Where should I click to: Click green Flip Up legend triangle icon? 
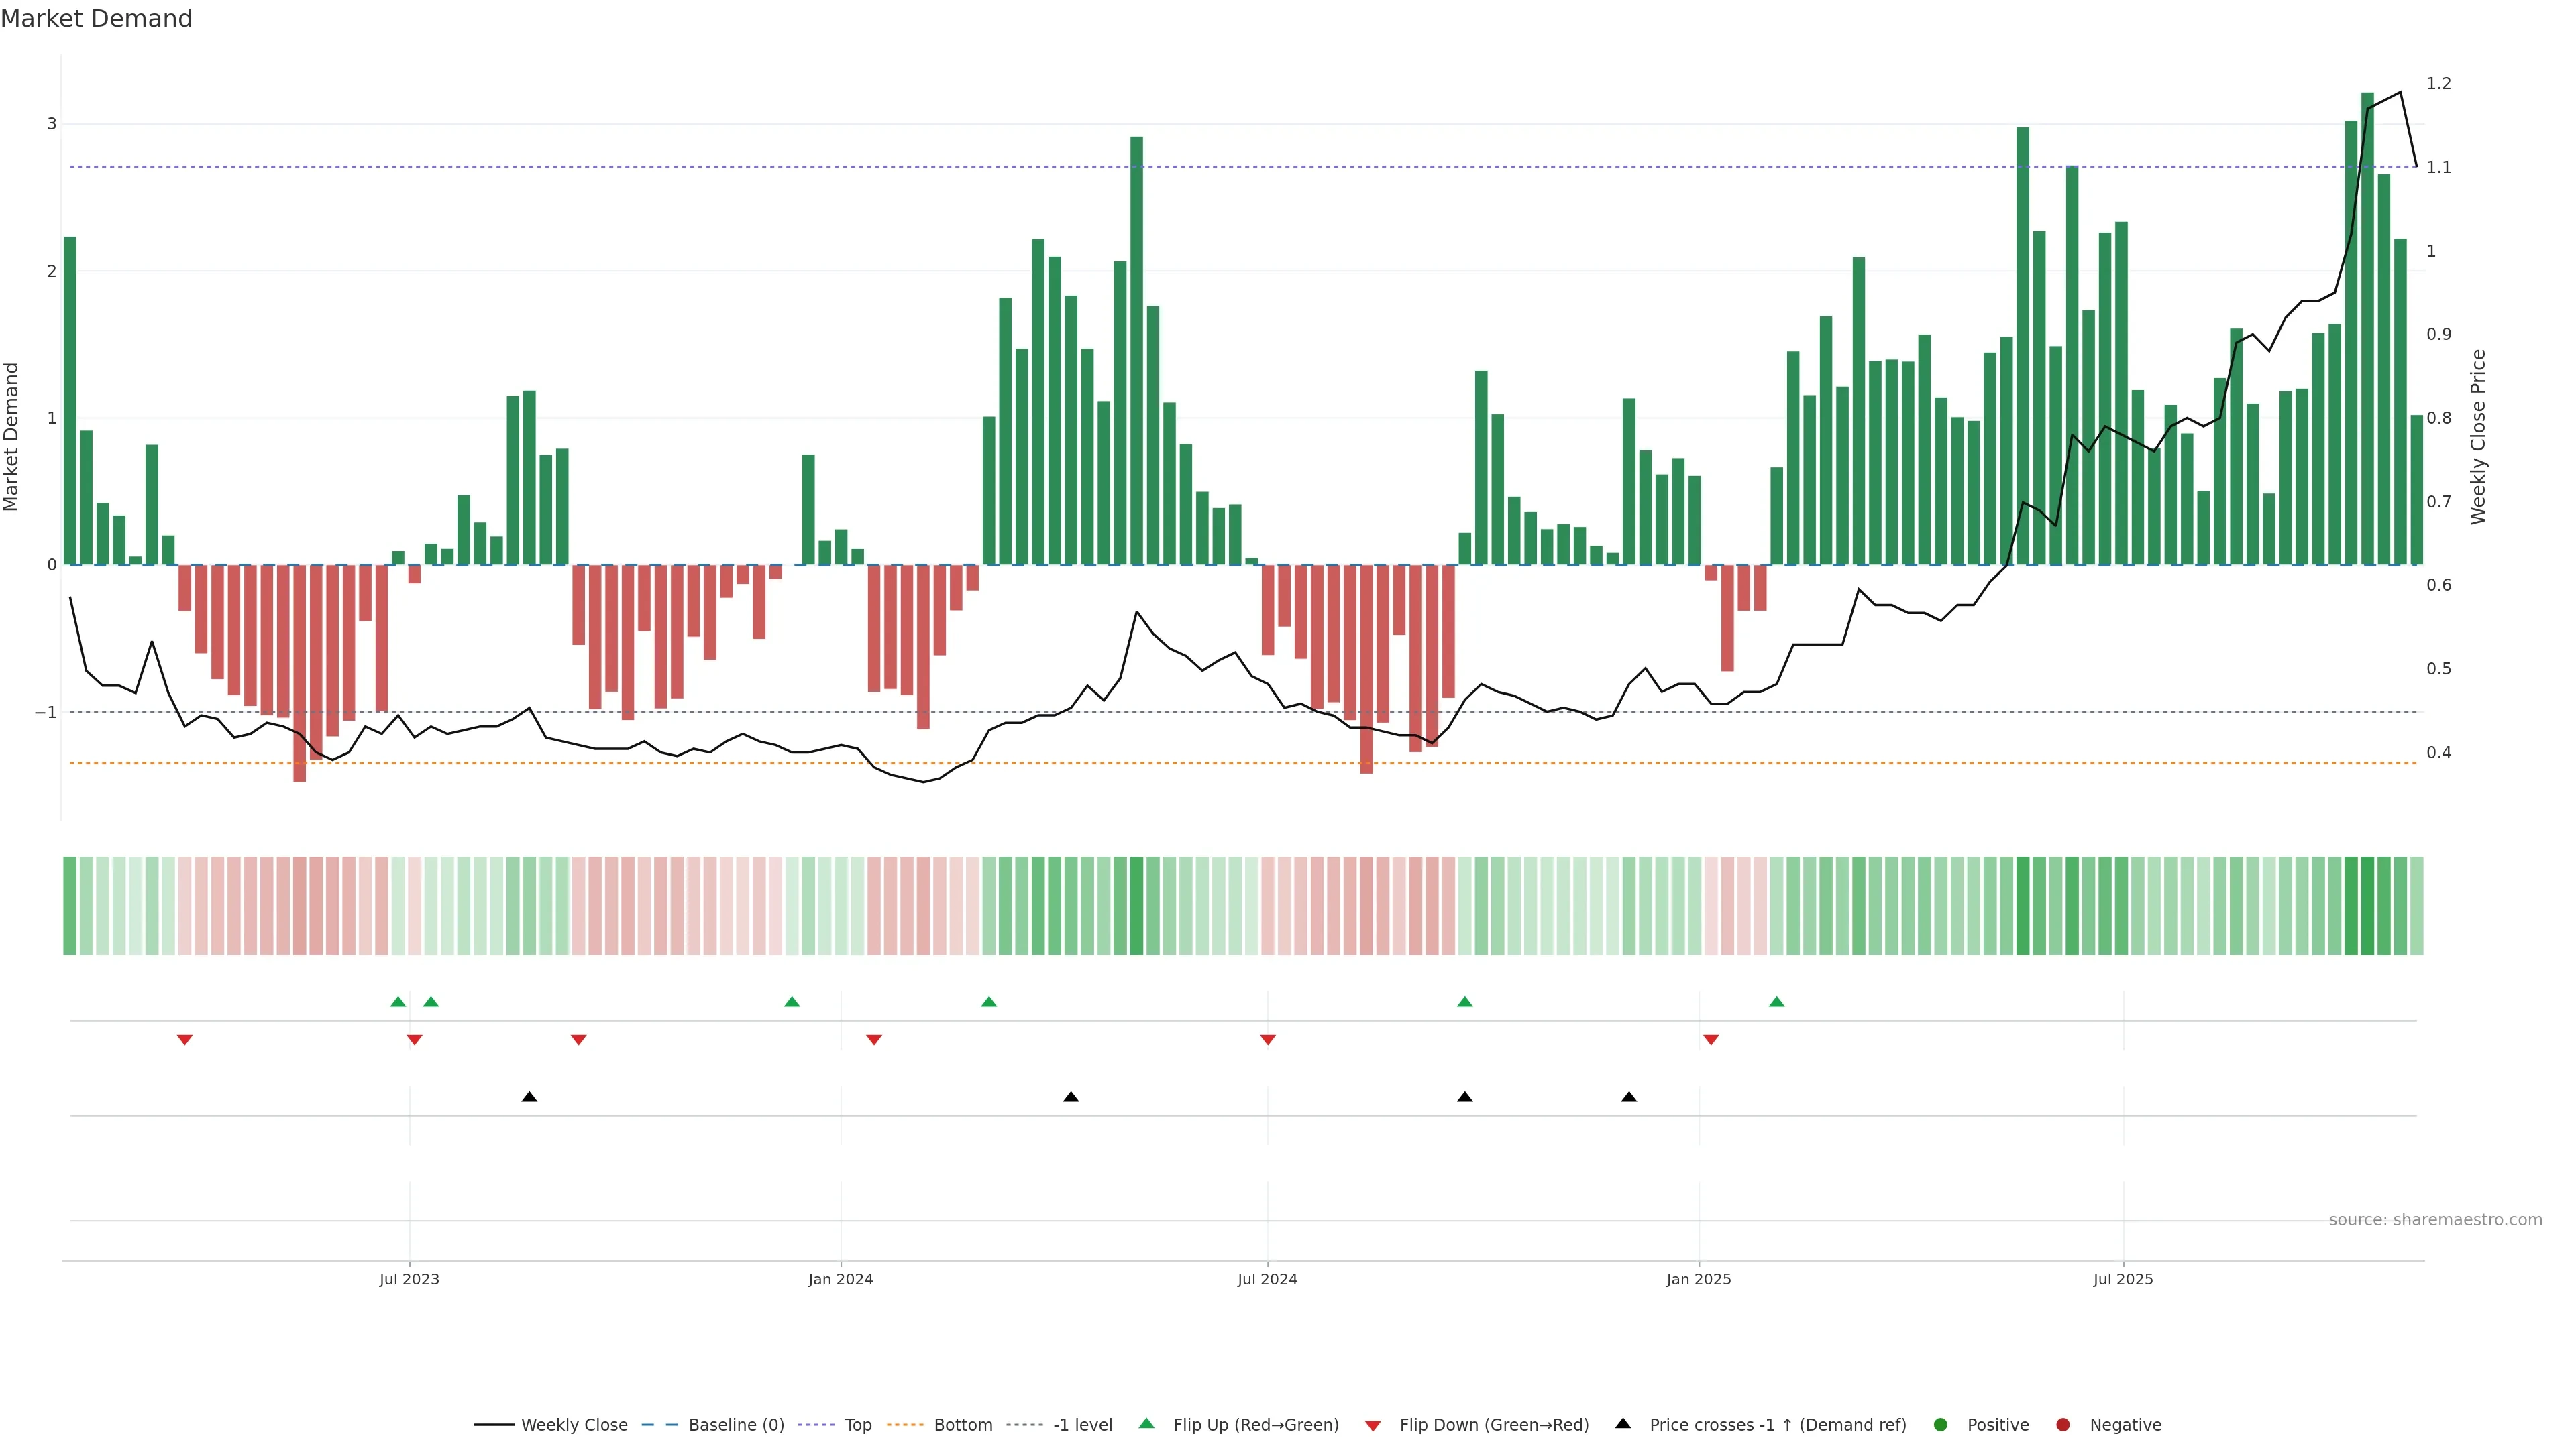point(1147,1424)
